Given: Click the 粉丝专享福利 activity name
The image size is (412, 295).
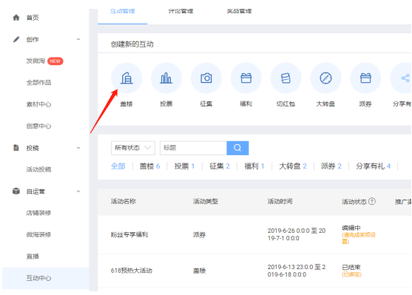Looking at the screenshot, I should tap(129, 234).
